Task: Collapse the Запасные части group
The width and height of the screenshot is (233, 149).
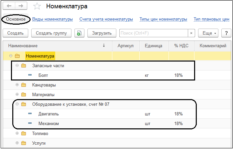Action: tap(17, 66)
